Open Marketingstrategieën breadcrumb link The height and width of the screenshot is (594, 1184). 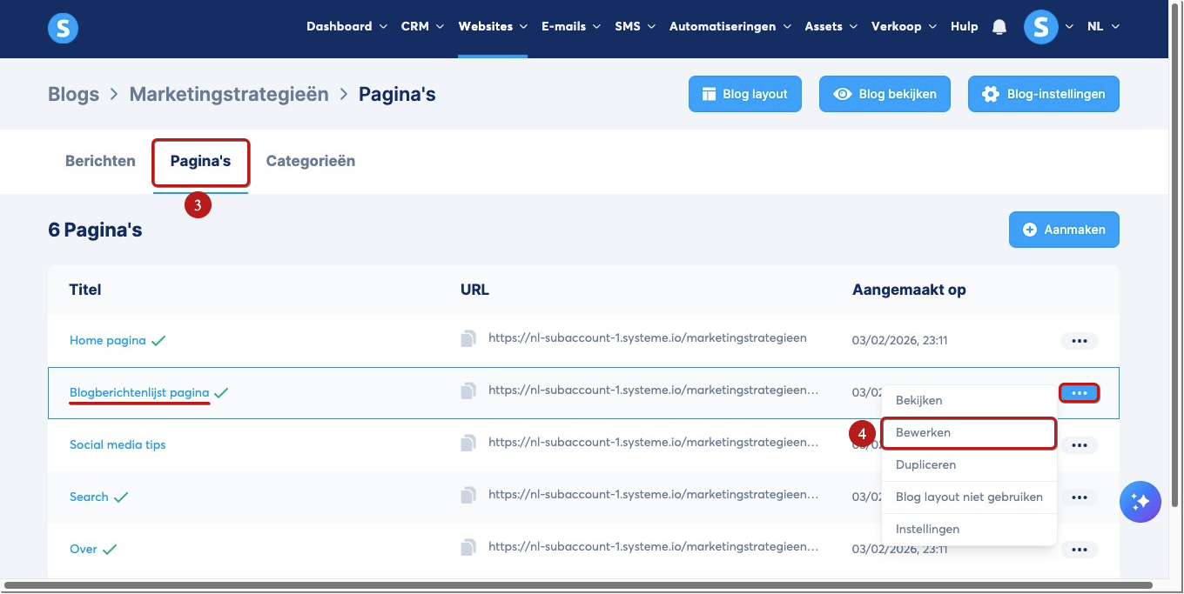pyautogui.click(x=229, y=94)
